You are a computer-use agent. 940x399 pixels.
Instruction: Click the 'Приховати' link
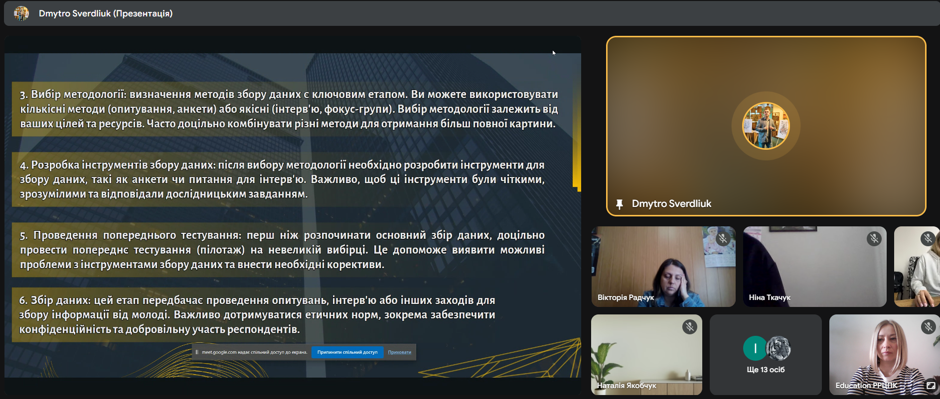pyautogui.click(x=399, y=352)
